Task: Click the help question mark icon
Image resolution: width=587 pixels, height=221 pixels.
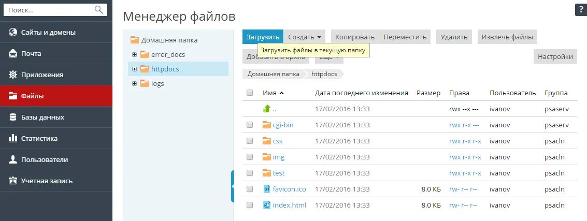Action: 581,10
